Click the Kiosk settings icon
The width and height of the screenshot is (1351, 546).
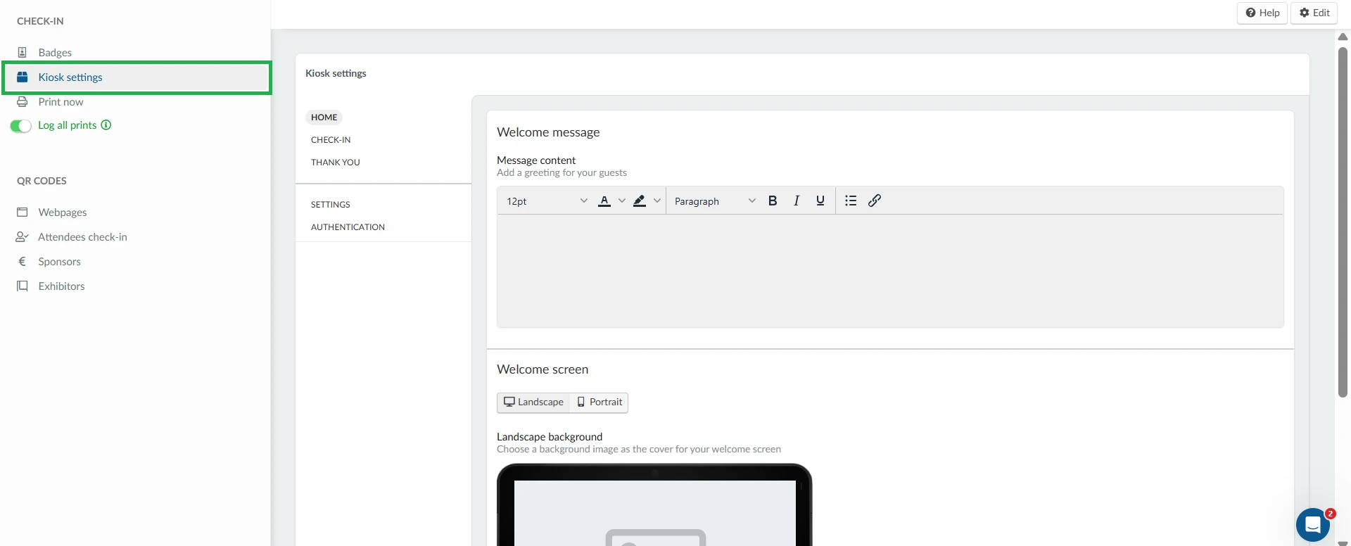point(22,77)
